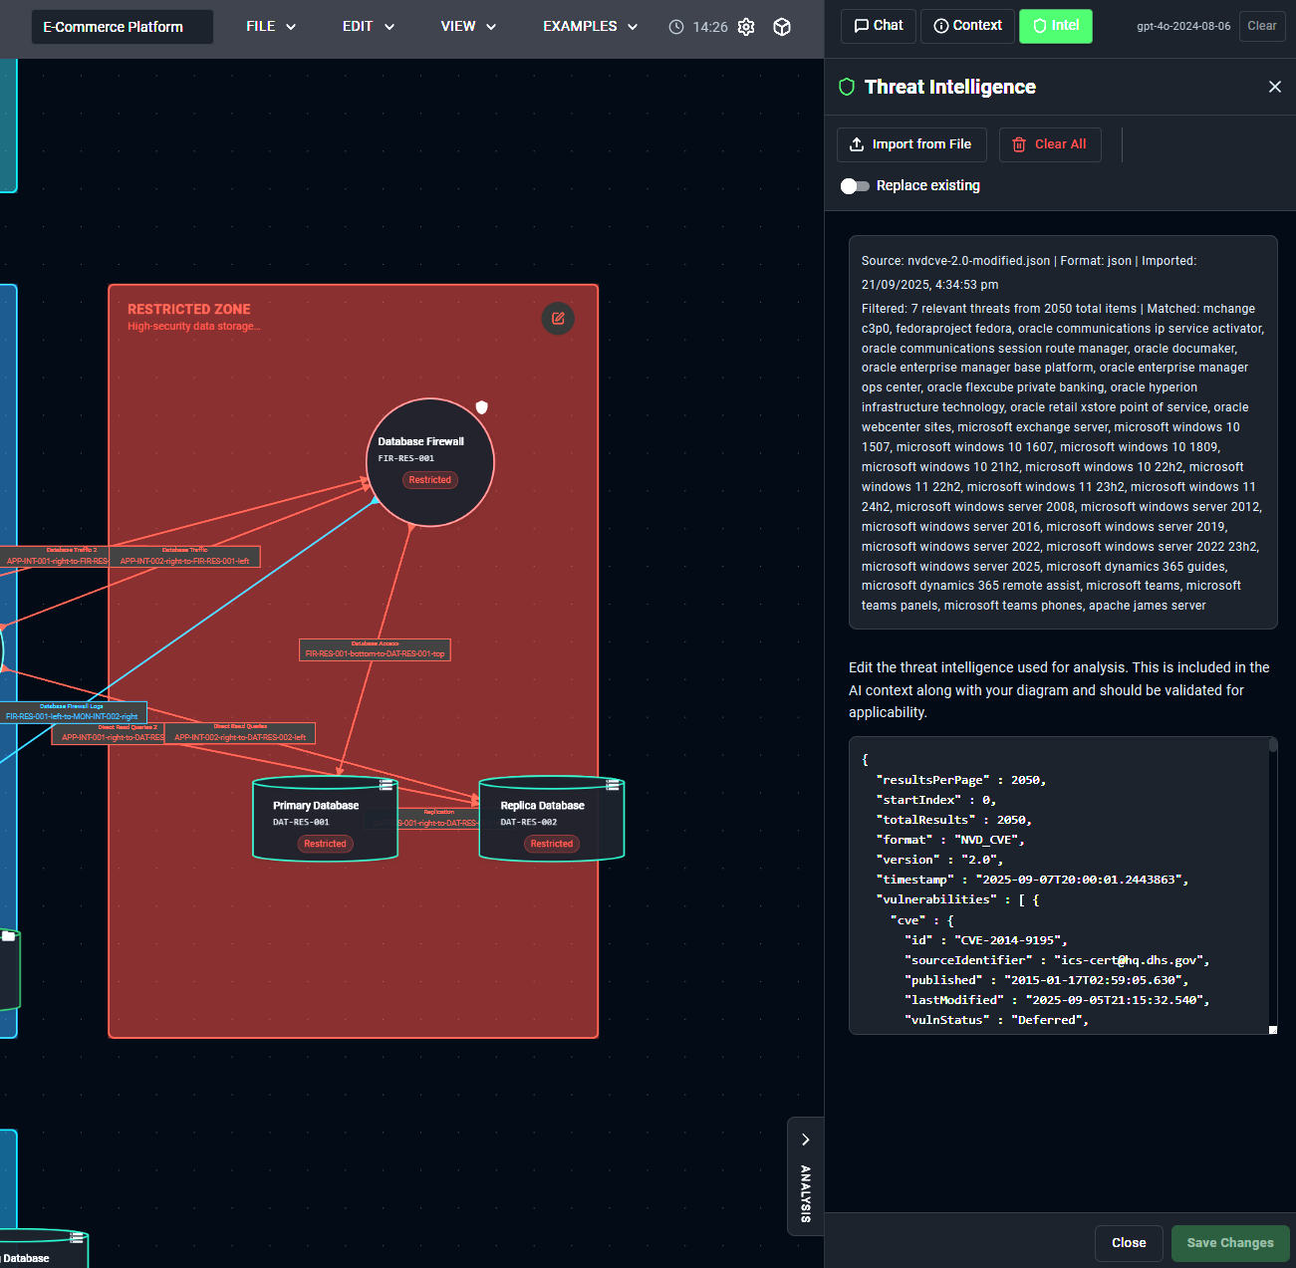Click the 3D cube icon in the toolbar

pos(782,27)
